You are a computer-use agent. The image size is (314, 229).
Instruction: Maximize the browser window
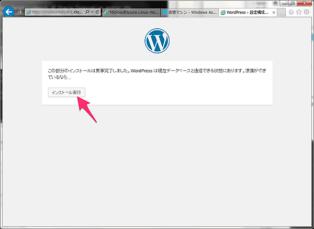pos(293,3)
